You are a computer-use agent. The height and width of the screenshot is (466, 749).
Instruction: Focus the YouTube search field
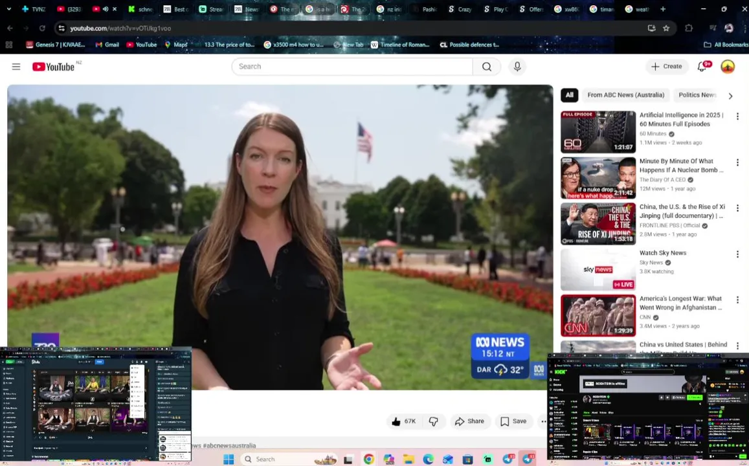pyautogui.click(x=353, y=67)
